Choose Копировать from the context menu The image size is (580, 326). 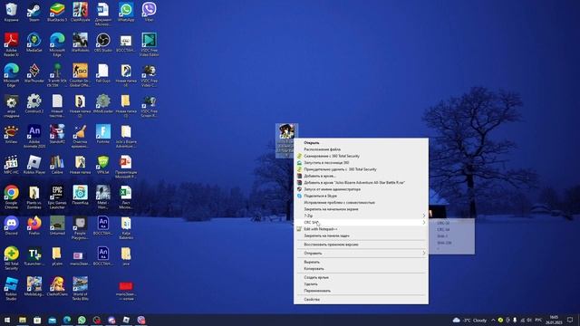[314, 269]
